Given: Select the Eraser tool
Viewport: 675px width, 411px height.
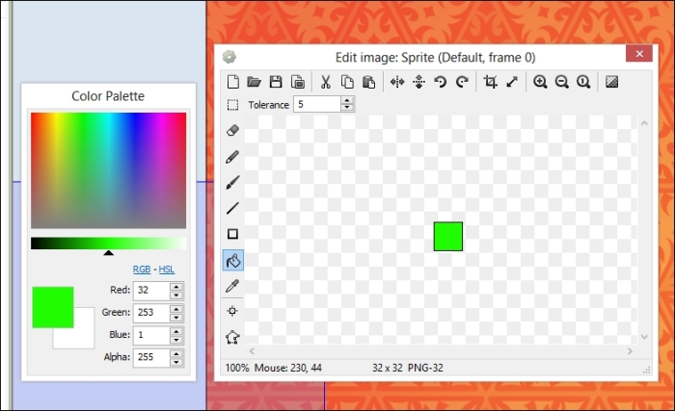Looking at the screenshot, I should (x=232, y=130).
